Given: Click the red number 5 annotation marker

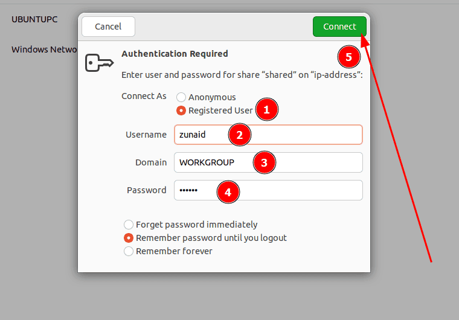Looking at the screenshot, I should (x=349, y=57).
